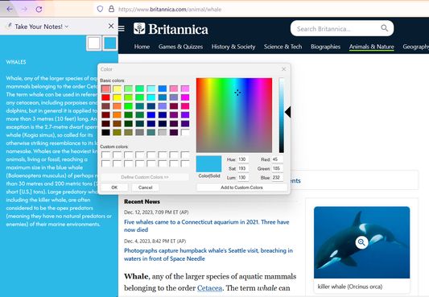Reload the page with refresh icon
The width and height of the screenshot is (429, 297).
tap(39, 10)
